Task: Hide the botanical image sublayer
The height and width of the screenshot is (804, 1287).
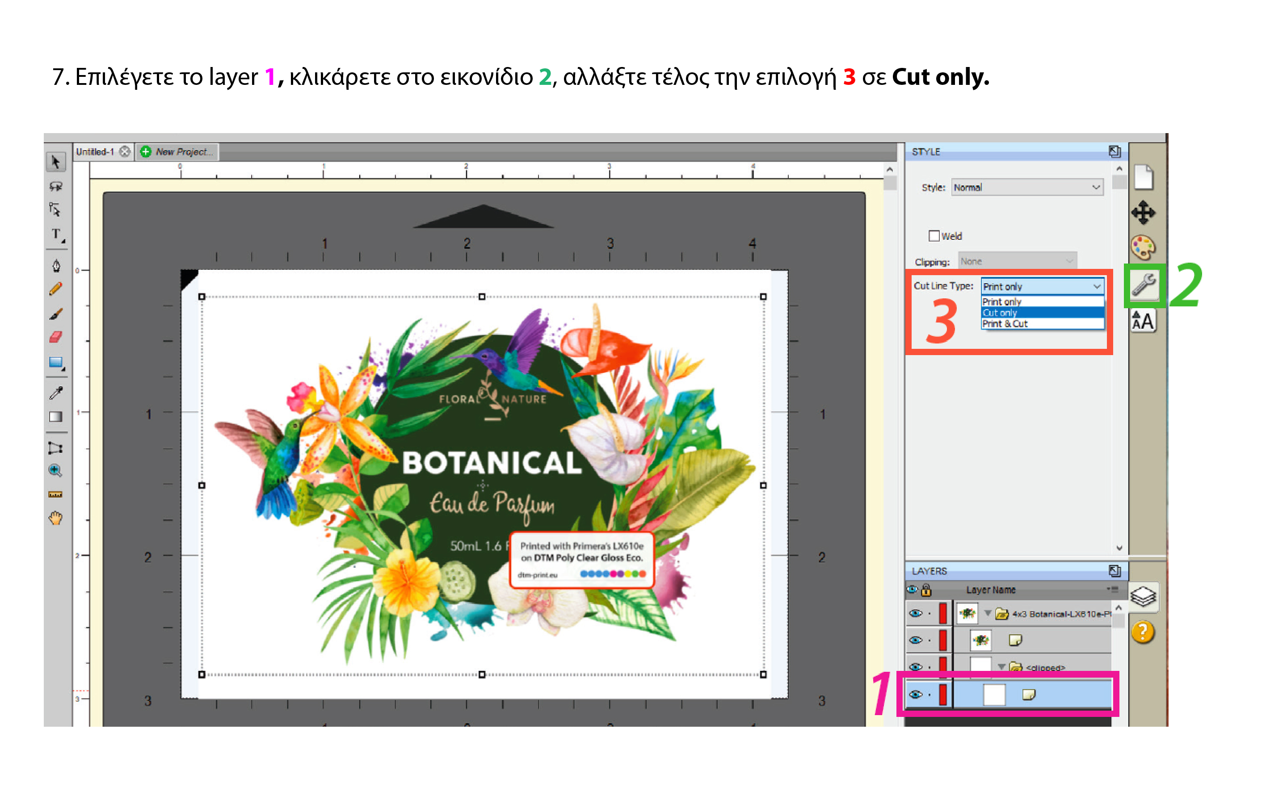Action: 915,640
